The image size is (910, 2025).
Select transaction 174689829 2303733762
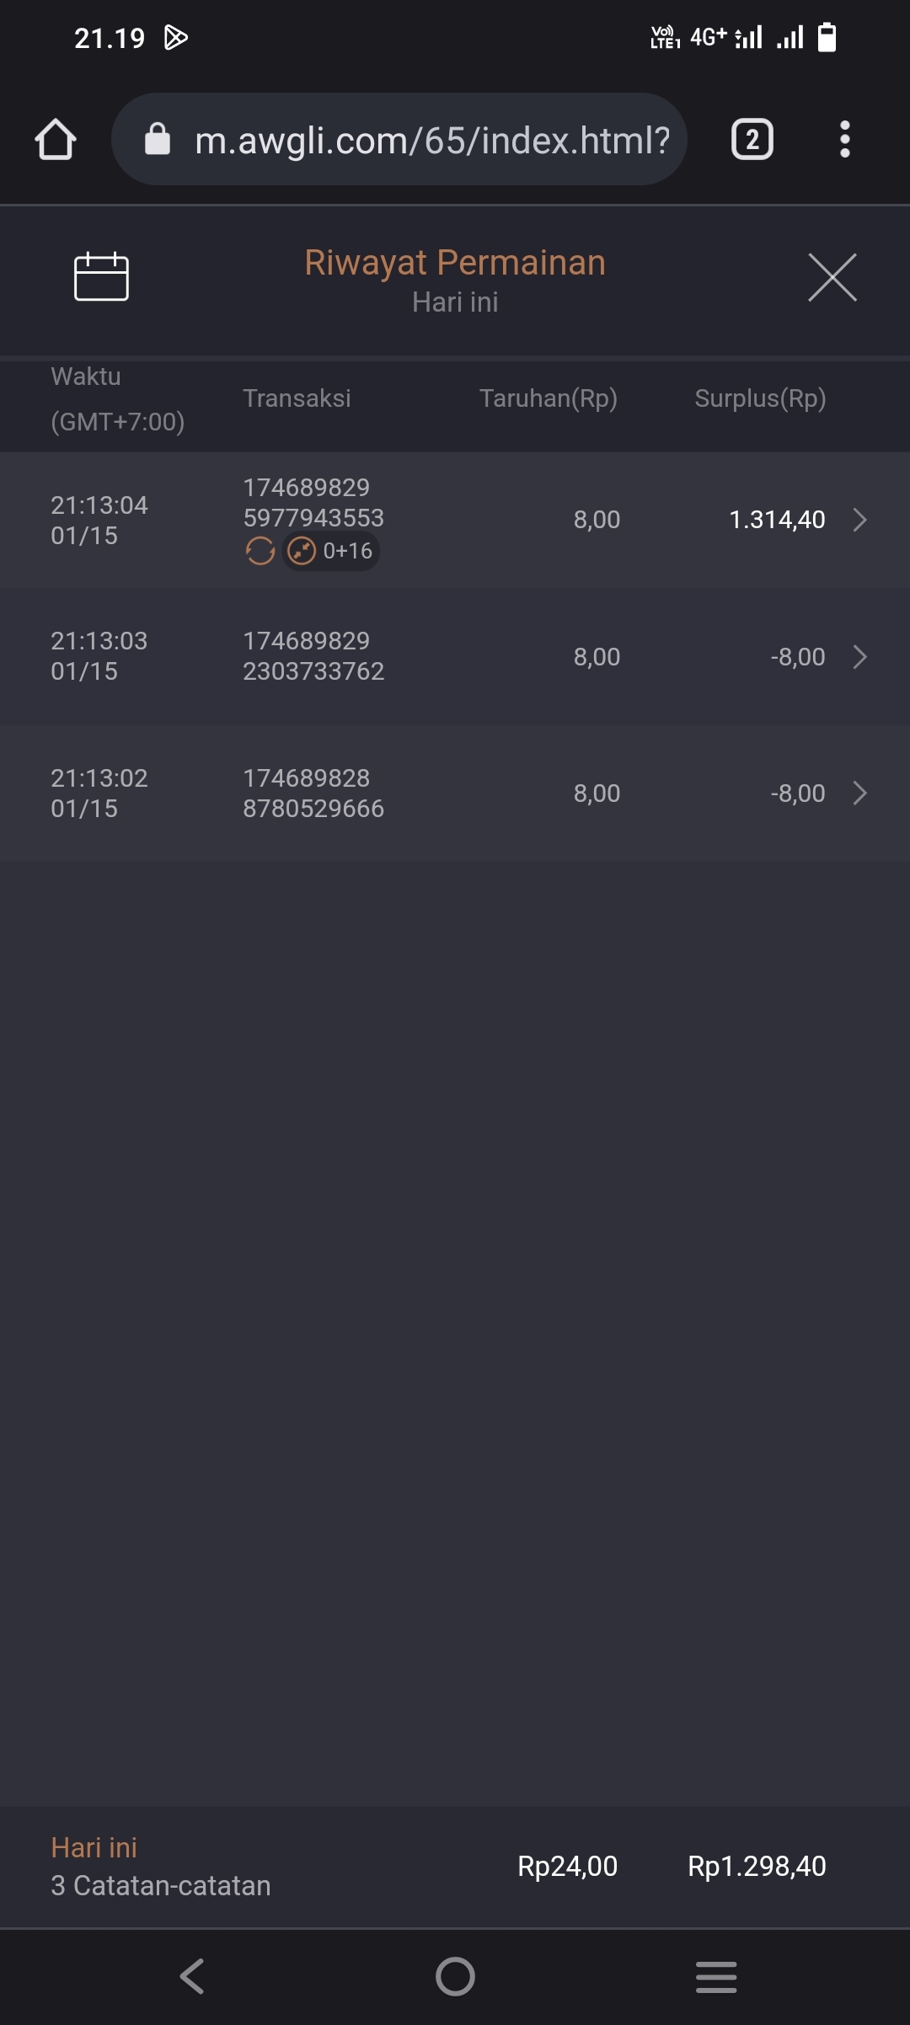pyautogui.click(x=313, y=656)
